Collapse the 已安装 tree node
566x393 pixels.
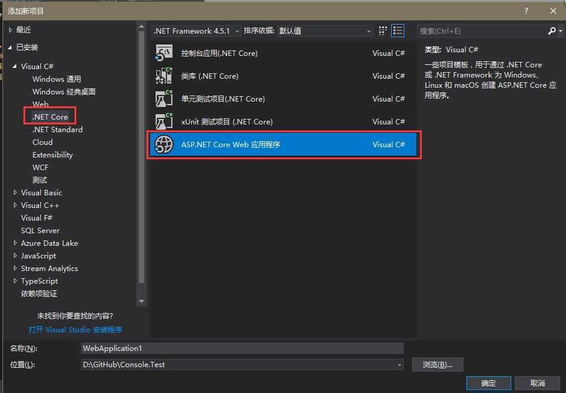coord(10,47)
